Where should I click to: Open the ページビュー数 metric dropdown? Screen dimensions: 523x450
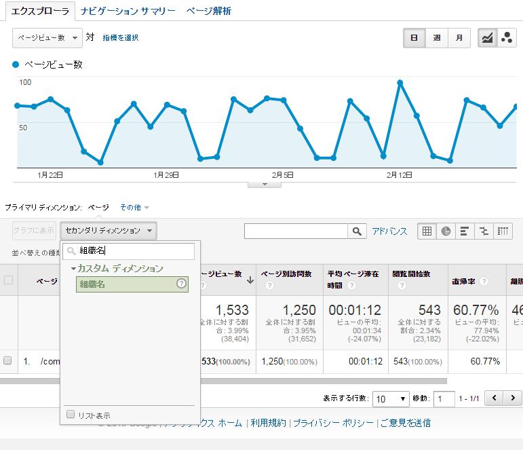[47, 38]
